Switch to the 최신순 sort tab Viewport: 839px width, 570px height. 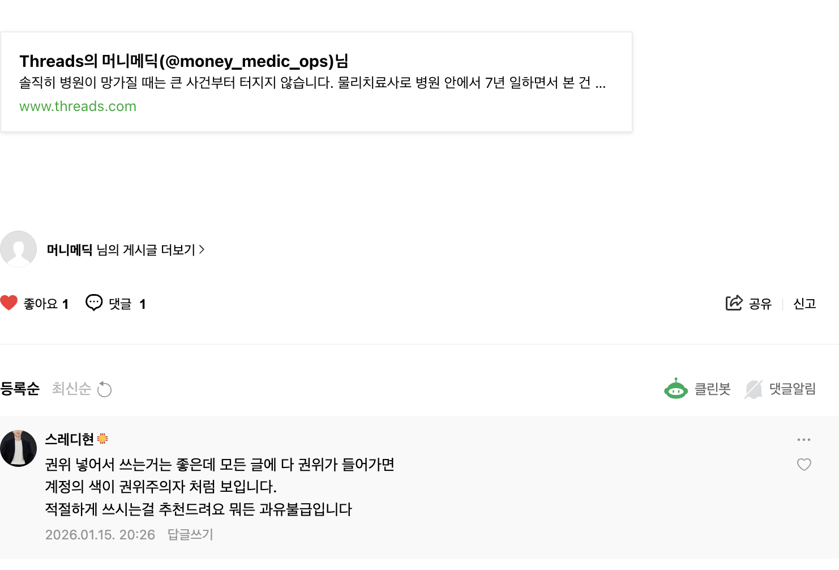(71, 389)
